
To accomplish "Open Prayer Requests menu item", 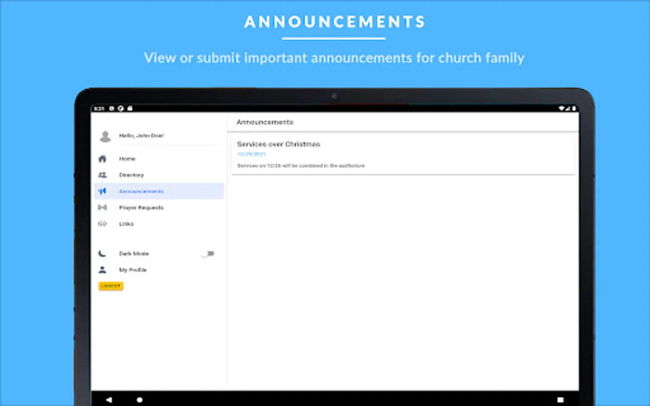I will (159, 208).
